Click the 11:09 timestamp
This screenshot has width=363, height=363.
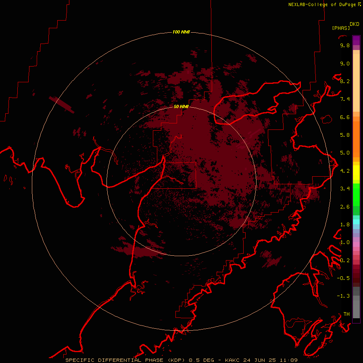pyautogui.click(x=288, y=360)
